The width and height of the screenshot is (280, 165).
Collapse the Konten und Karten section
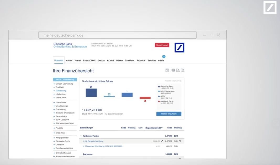click(x=81, y=136)
